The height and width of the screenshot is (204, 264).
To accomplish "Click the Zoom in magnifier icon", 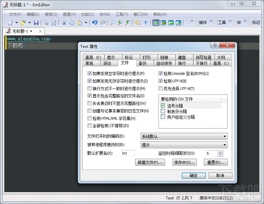I will pos(120,23).
